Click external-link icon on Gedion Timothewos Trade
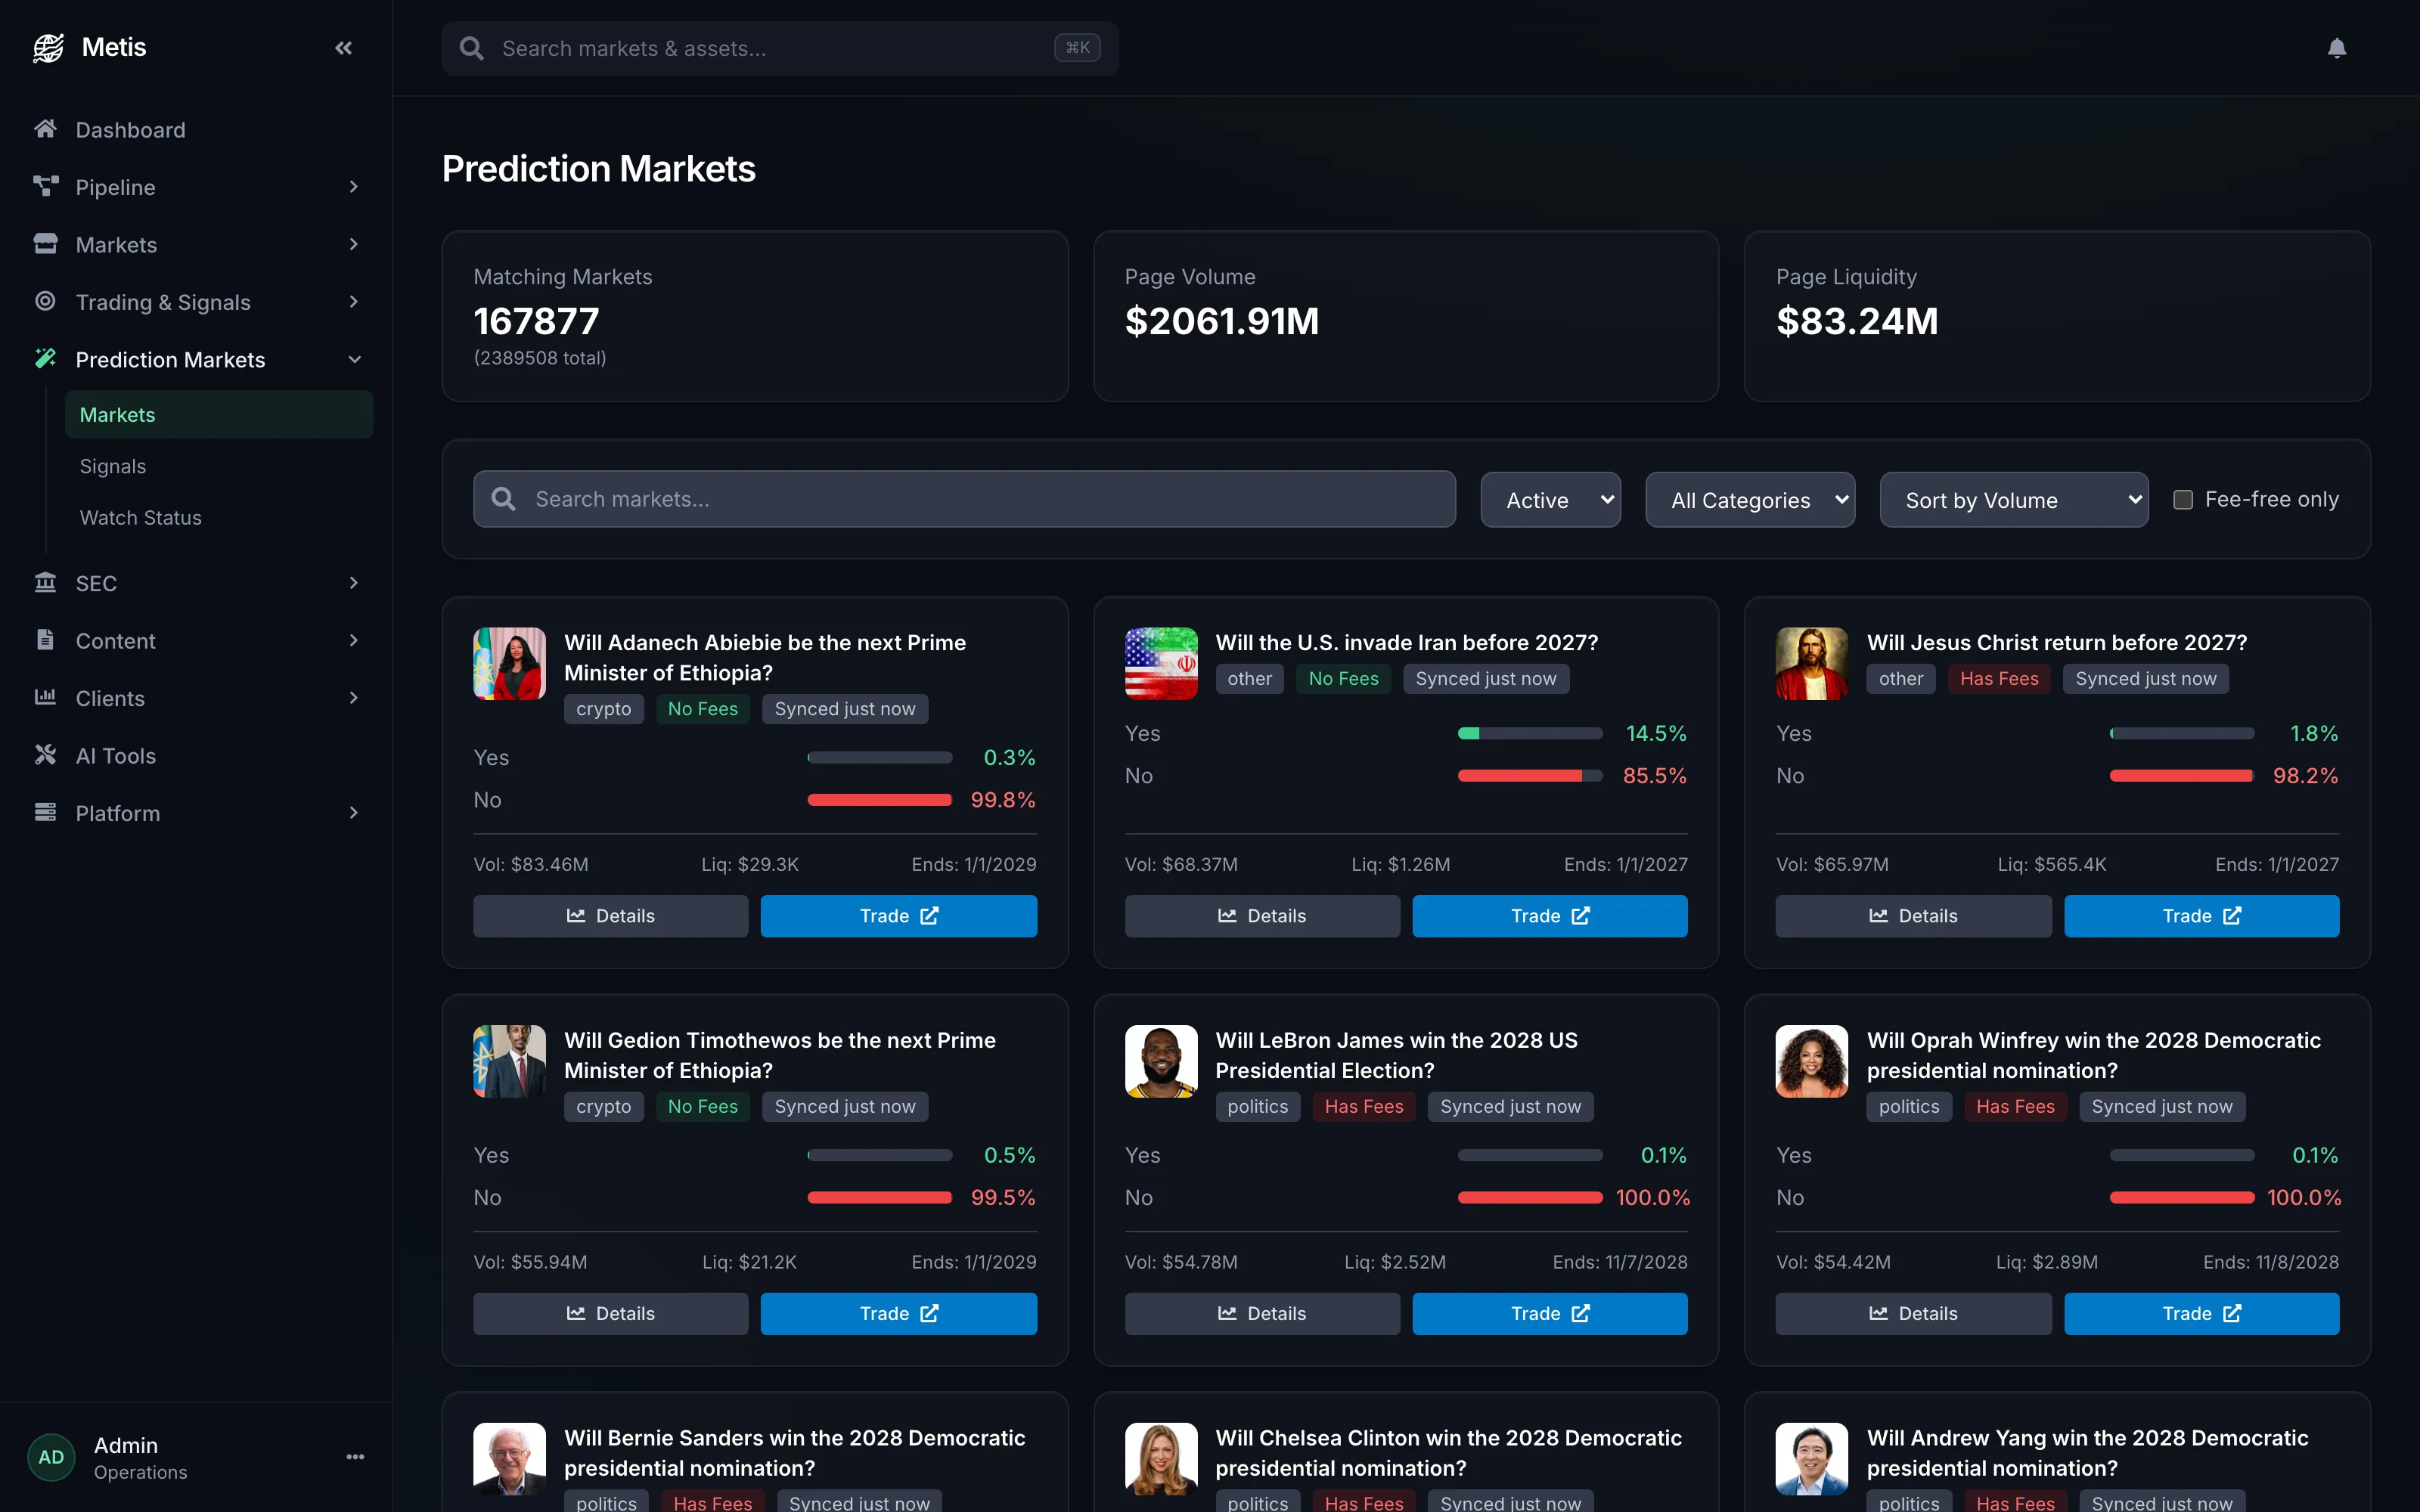2420x1512 pixels. (x=930, y=1313)
